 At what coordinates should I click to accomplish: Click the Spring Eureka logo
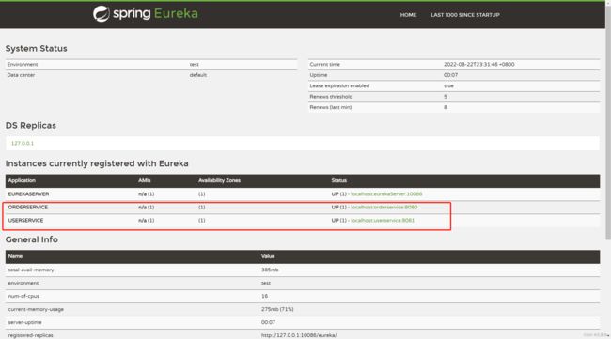(146, 14)
